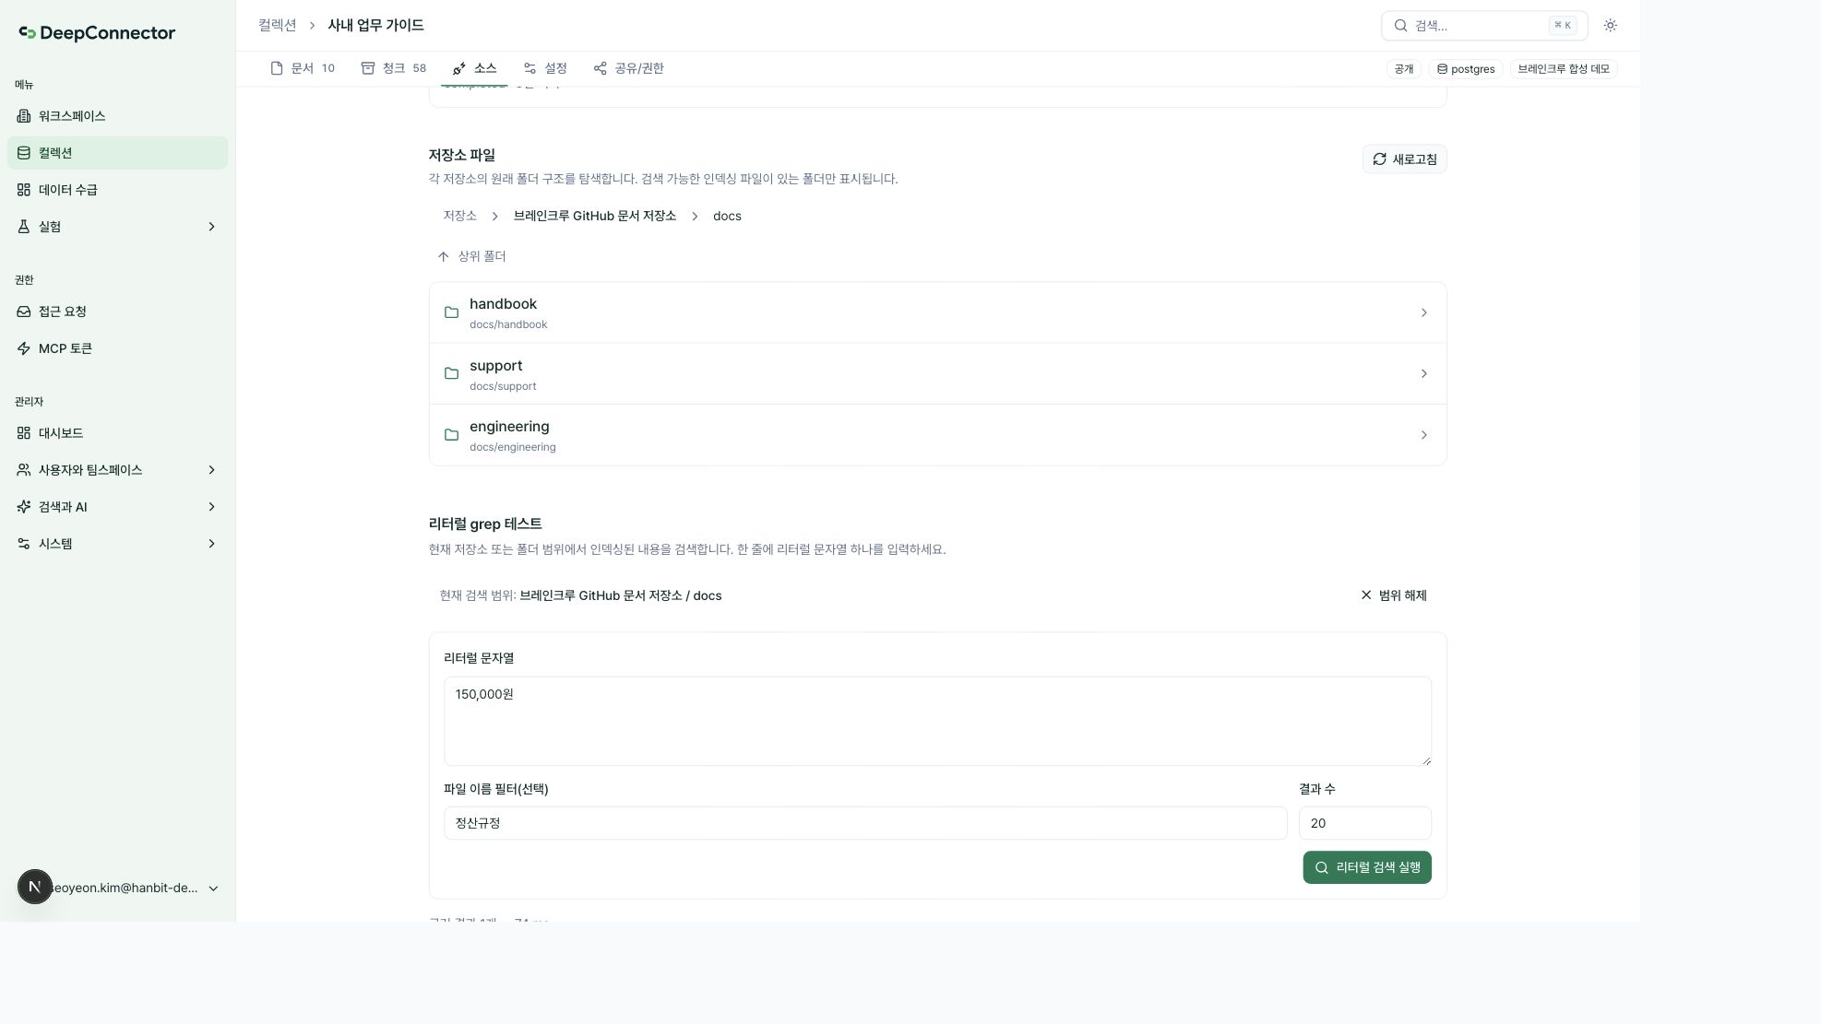Screen dimensions: 1821x1024
Task: Click the 시스템 sliders icon
Action: pyautogui.click(x=24, y=544)
